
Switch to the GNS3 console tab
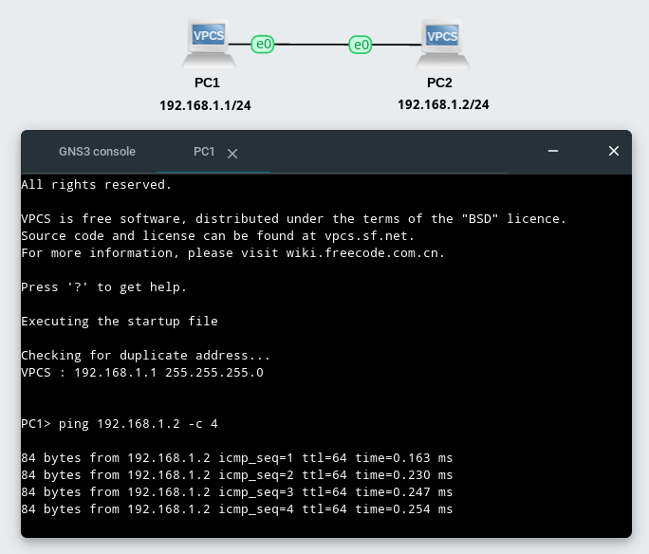[98, 152]
